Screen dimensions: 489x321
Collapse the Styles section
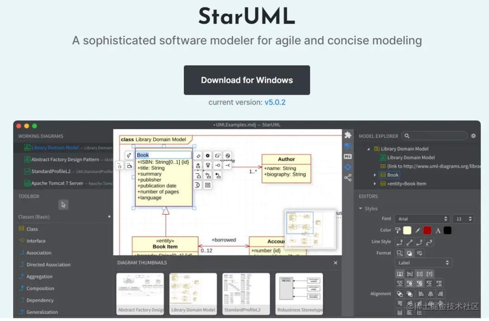(361, 208)
